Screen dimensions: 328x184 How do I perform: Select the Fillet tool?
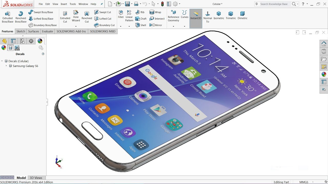[x=121, y=14]
